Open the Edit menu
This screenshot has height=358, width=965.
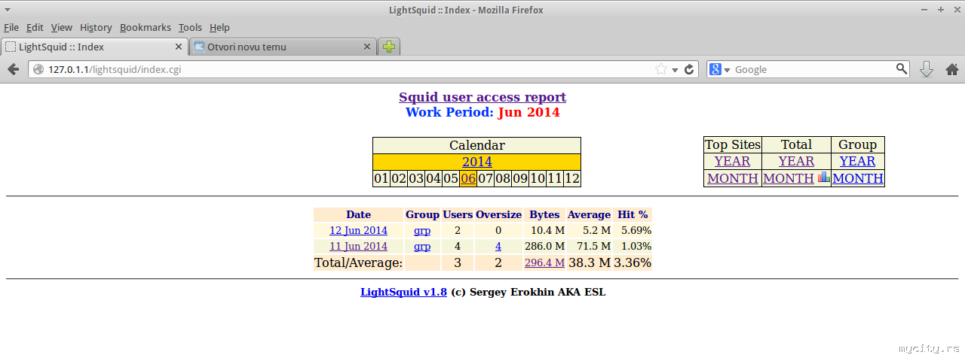click(35, 27)
